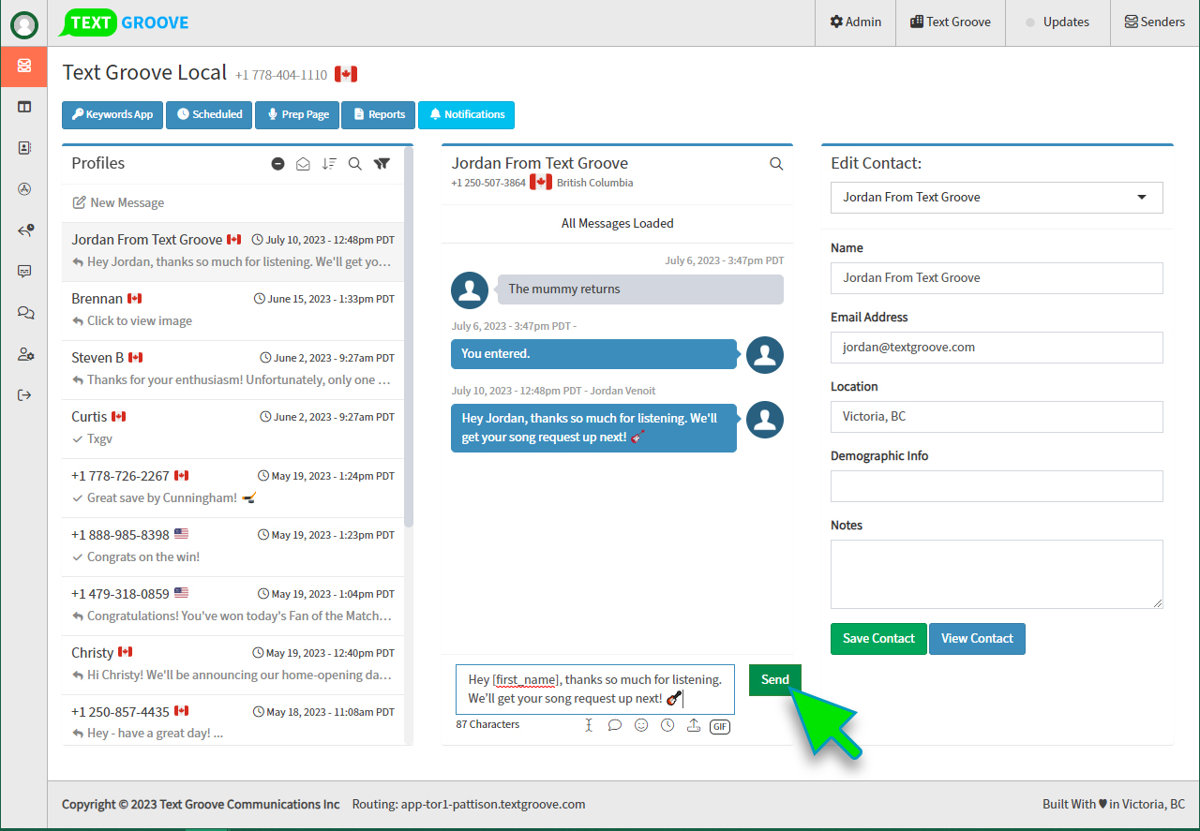Click the speech bubble icon under the composer
The width and height of the screenshot is (1200, 831).
615,725
